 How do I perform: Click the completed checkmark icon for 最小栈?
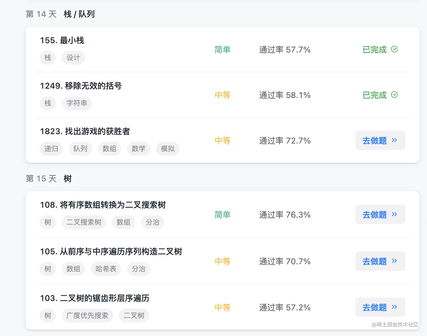point(394,49)
